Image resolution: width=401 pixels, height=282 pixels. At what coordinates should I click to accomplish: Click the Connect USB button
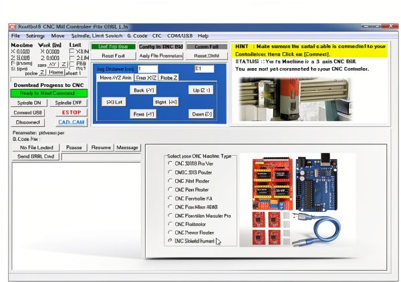point(27,112)
